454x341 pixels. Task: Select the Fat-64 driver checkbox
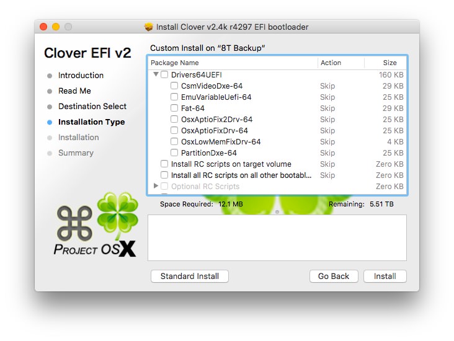(x=174, y=108)
